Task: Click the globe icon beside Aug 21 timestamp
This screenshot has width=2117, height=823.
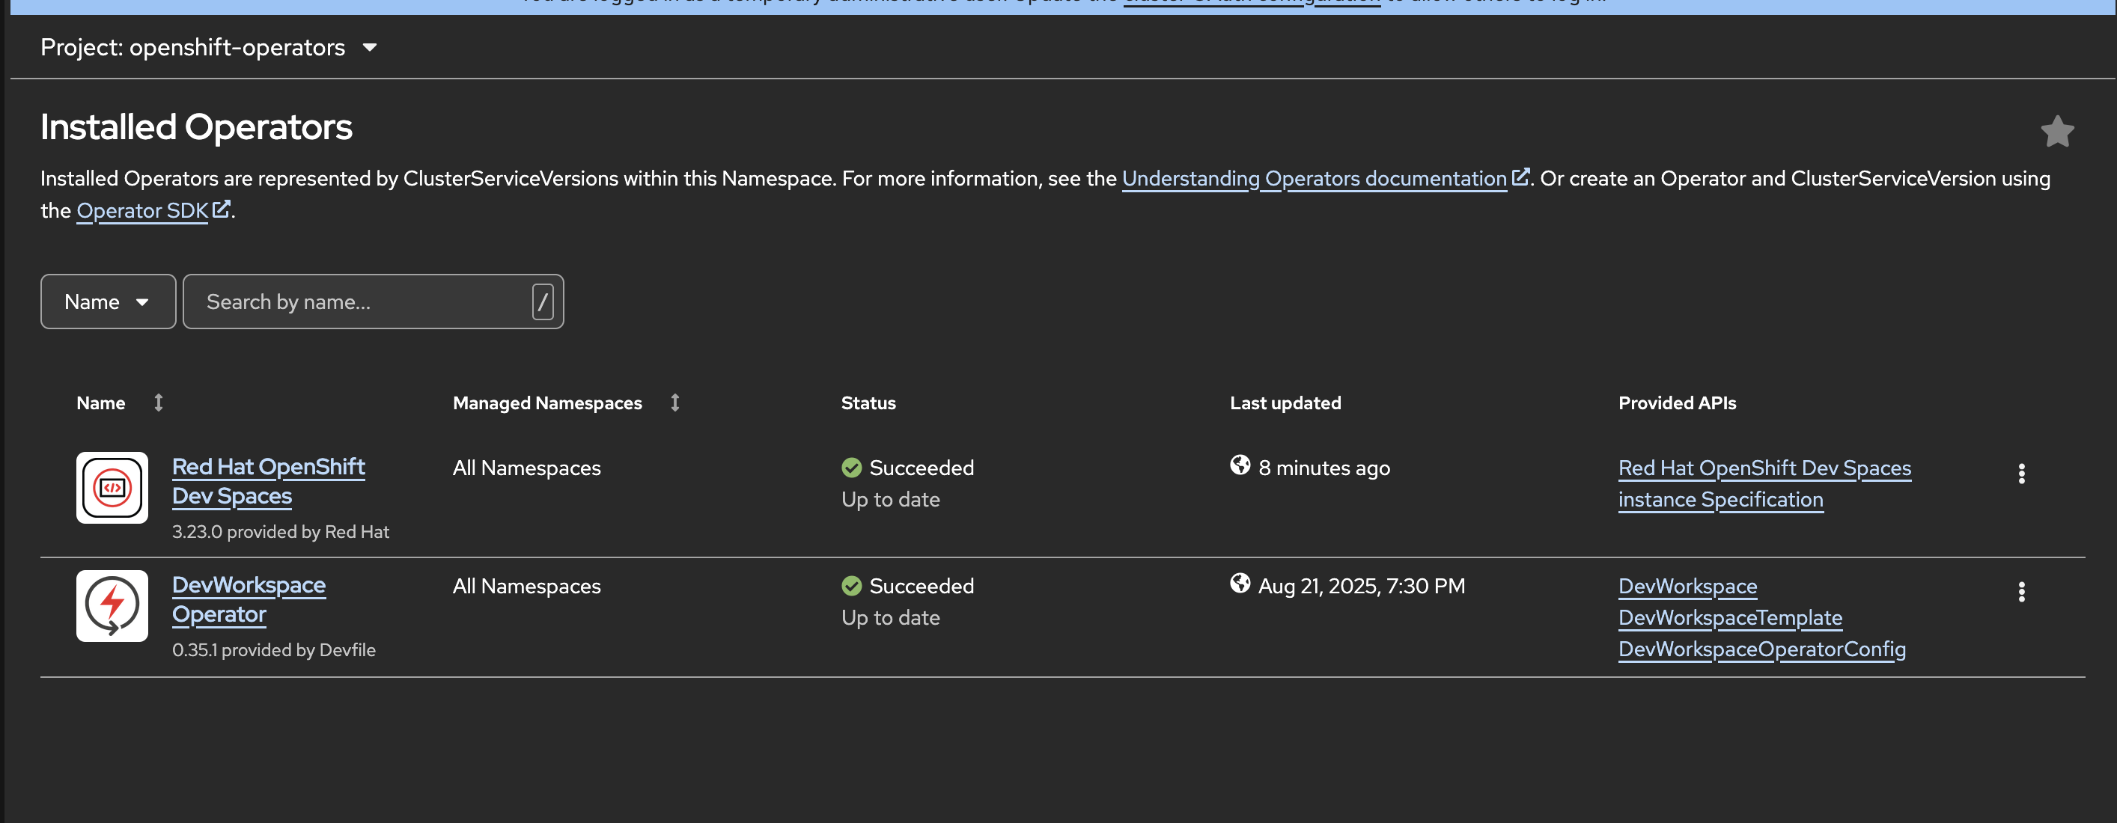Action: coord(1240,583)
